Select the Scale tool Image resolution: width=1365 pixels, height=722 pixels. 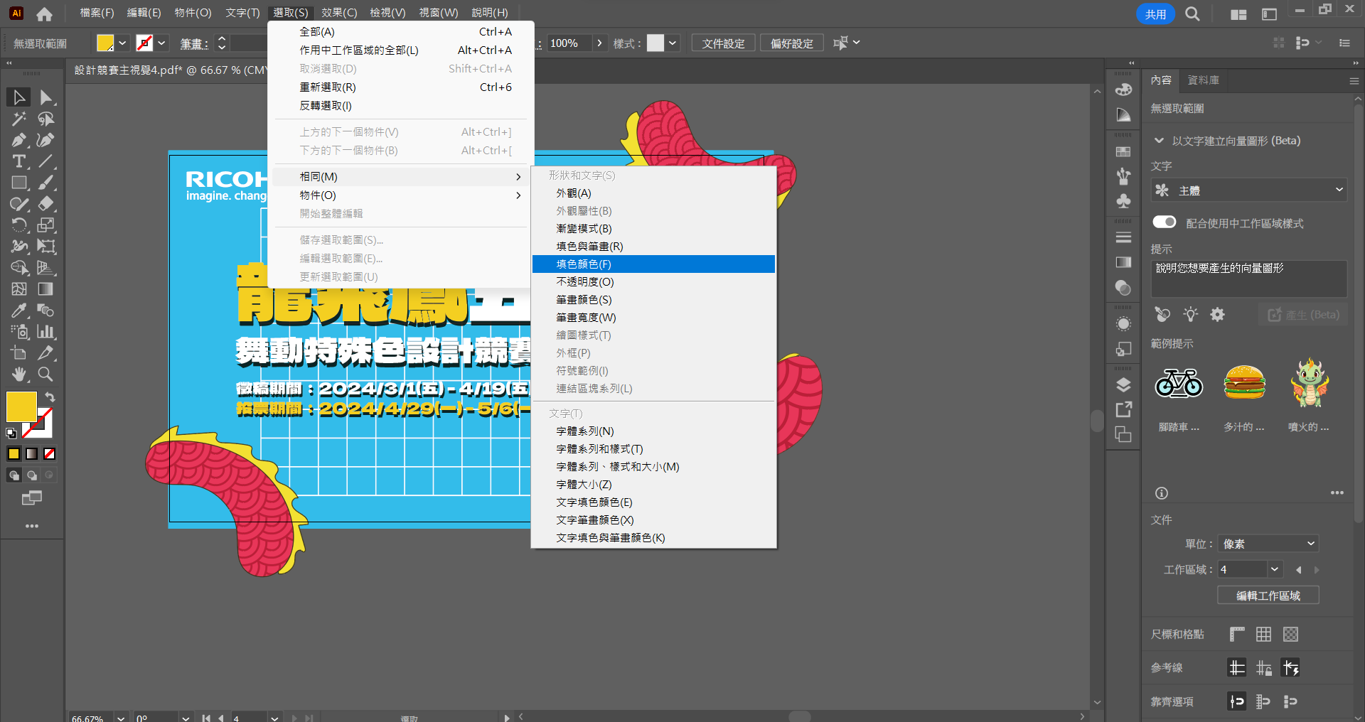tap(46, 225)
